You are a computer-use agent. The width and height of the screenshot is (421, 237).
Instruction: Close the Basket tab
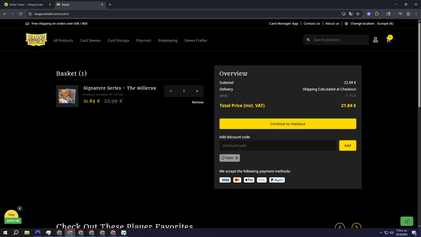(x=102, y=4)
